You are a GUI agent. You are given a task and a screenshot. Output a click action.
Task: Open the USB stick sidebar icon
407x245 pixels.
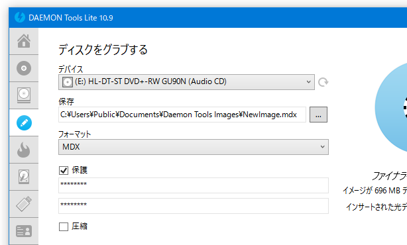(x=24, y=204)
